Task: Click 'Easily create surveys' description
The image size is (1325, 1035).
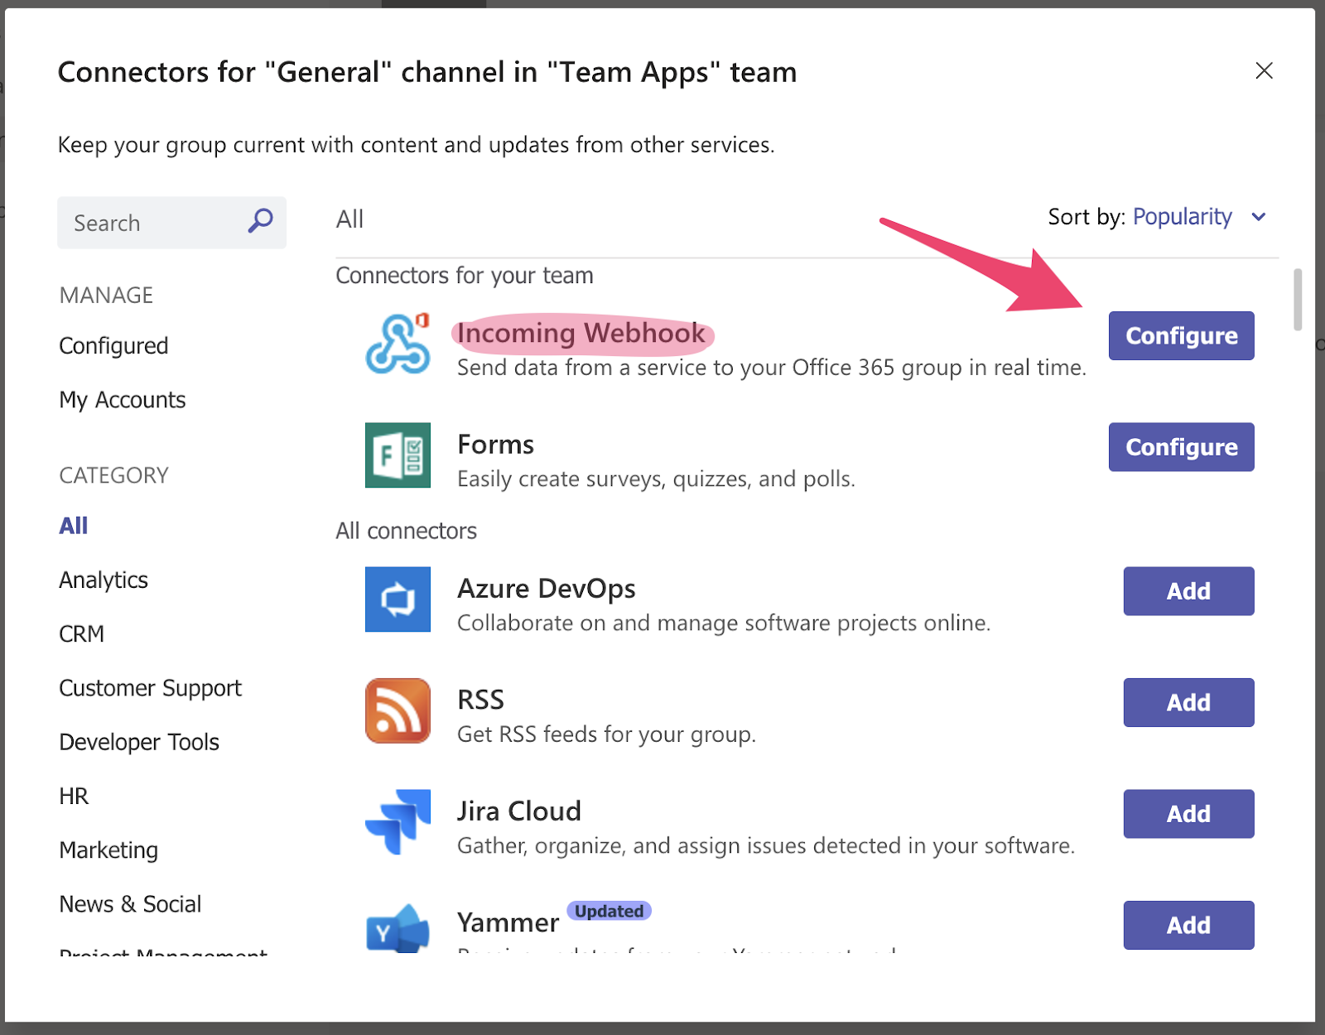Action: [x=657, y=479]
